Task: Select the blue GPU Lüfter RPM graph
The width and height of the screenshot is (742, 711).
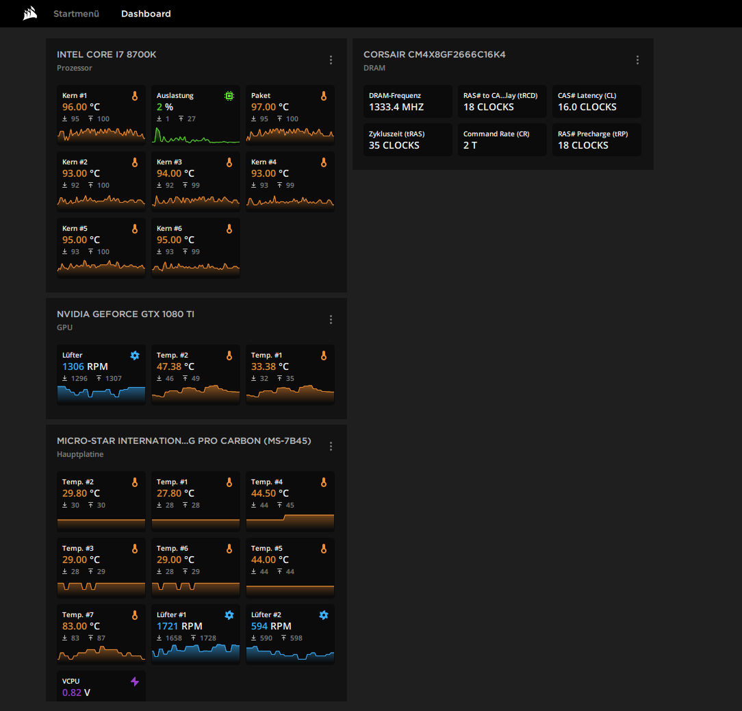Action: tap(101, 394)
